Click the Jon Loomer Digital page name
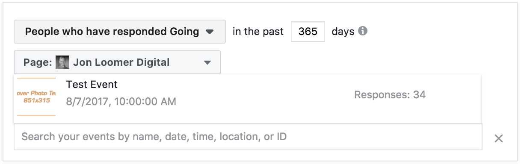The width and height of the screenshot is (521, 164). [121, 62]
